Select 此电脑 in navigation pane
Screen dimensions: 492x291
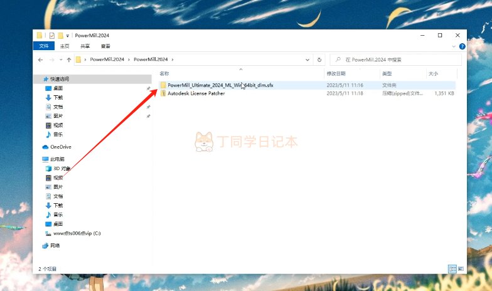point(57,159)
